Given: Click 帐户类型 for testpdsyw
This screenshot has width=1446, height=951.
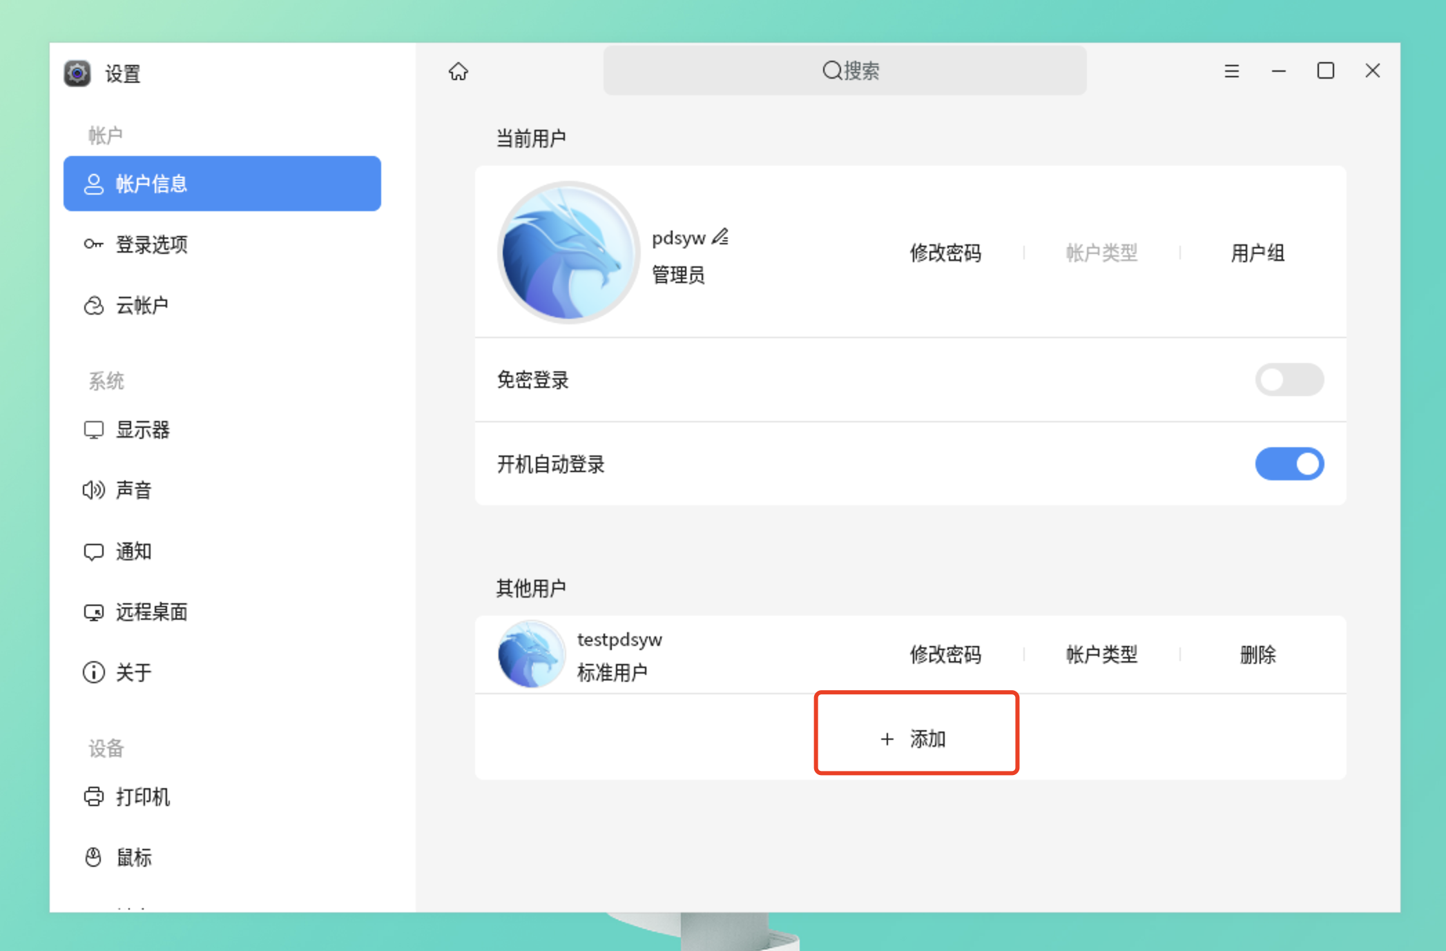Looking at the screenshot, I should pos(1101,654).
